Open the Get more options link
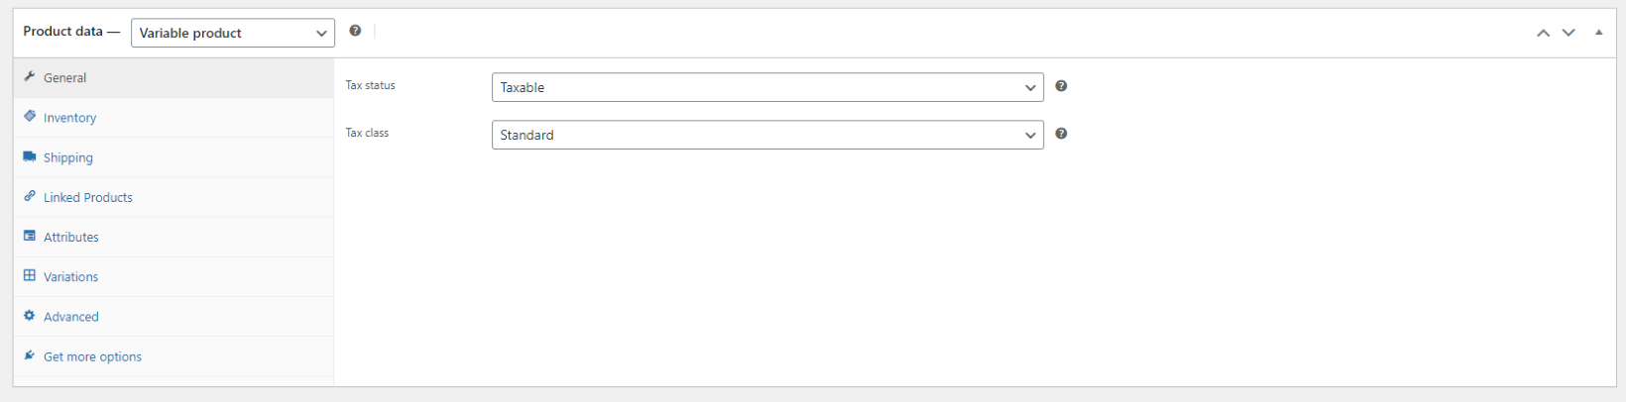The image size is (1626, 402). point(92,356)
